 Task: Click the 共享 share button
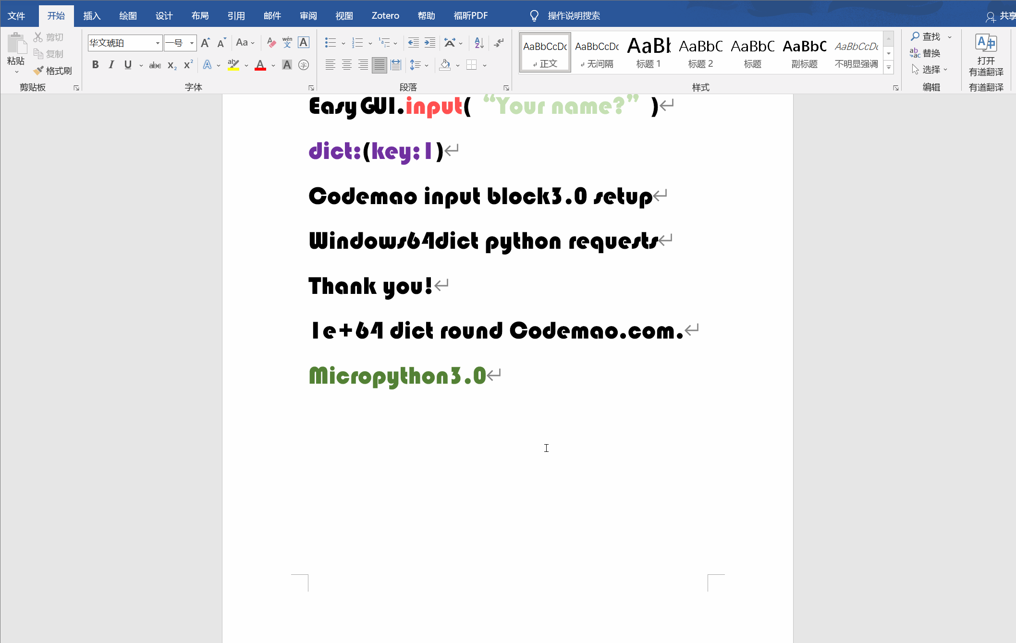pyautogui.click(x=1000, y=16)
